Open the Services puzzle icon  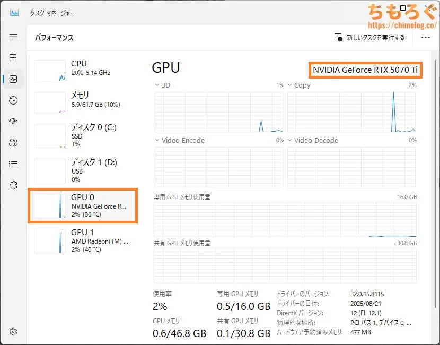(13, 185)
